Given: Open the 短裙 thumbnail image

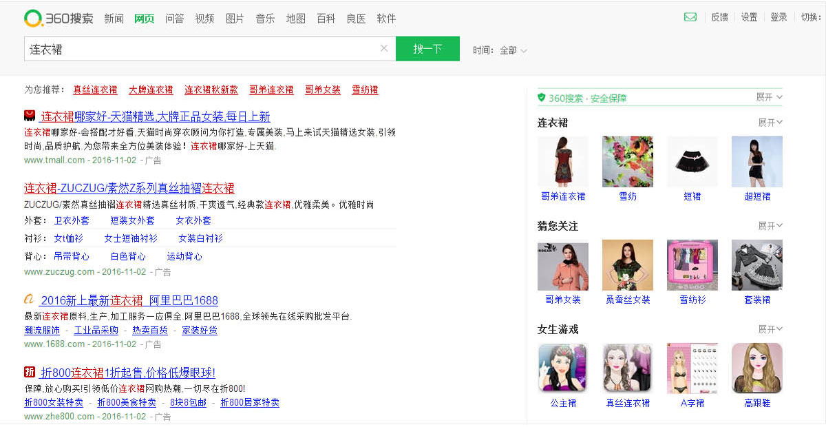Looking at the screenshot, I should coord(692,162).
